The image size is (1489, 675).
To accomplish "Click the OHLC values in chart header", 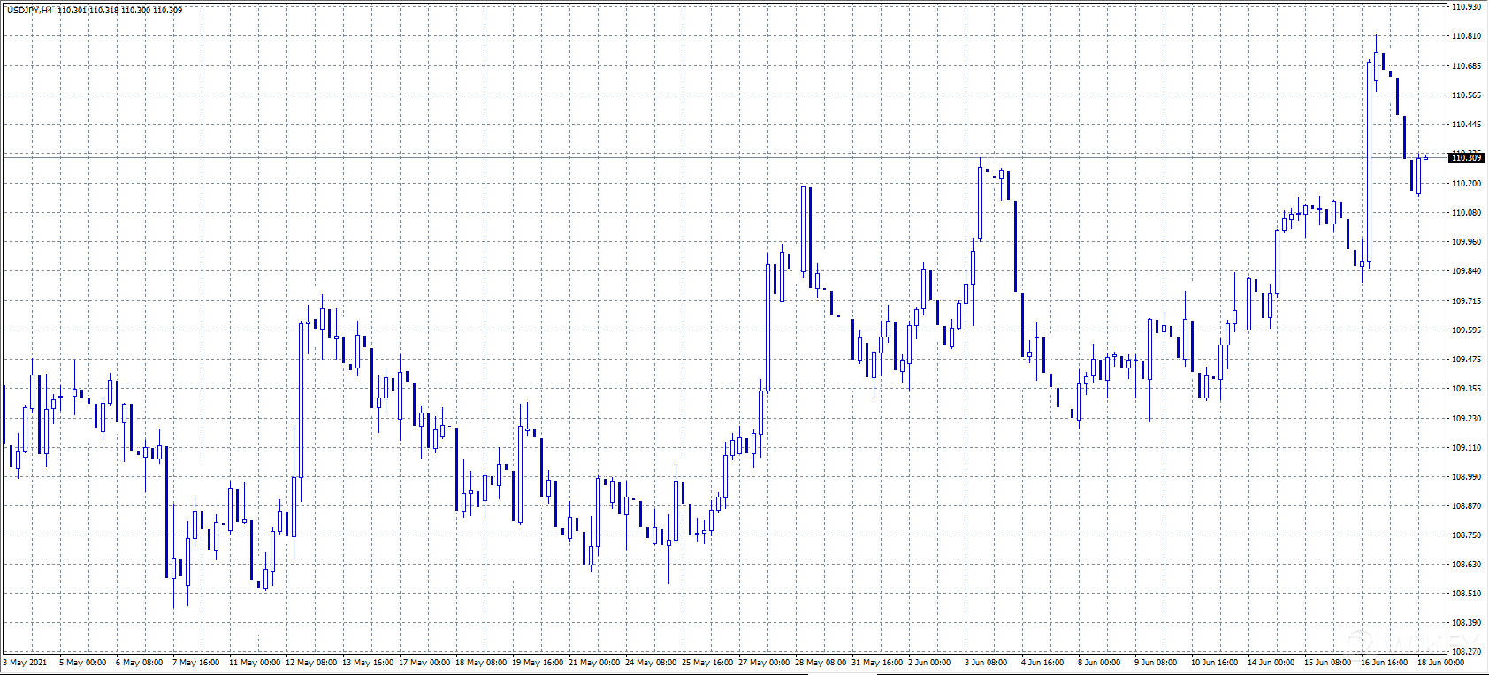I will [120, 11].
